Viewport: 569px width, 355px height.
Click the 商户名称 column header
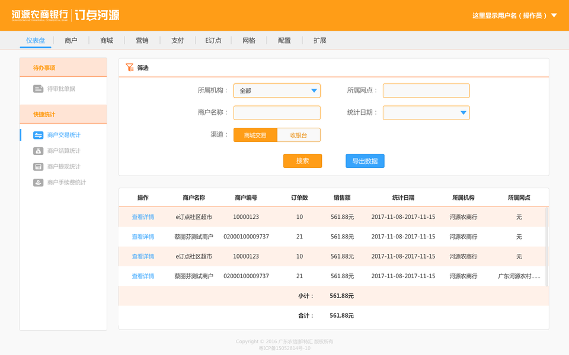[194, 198]
